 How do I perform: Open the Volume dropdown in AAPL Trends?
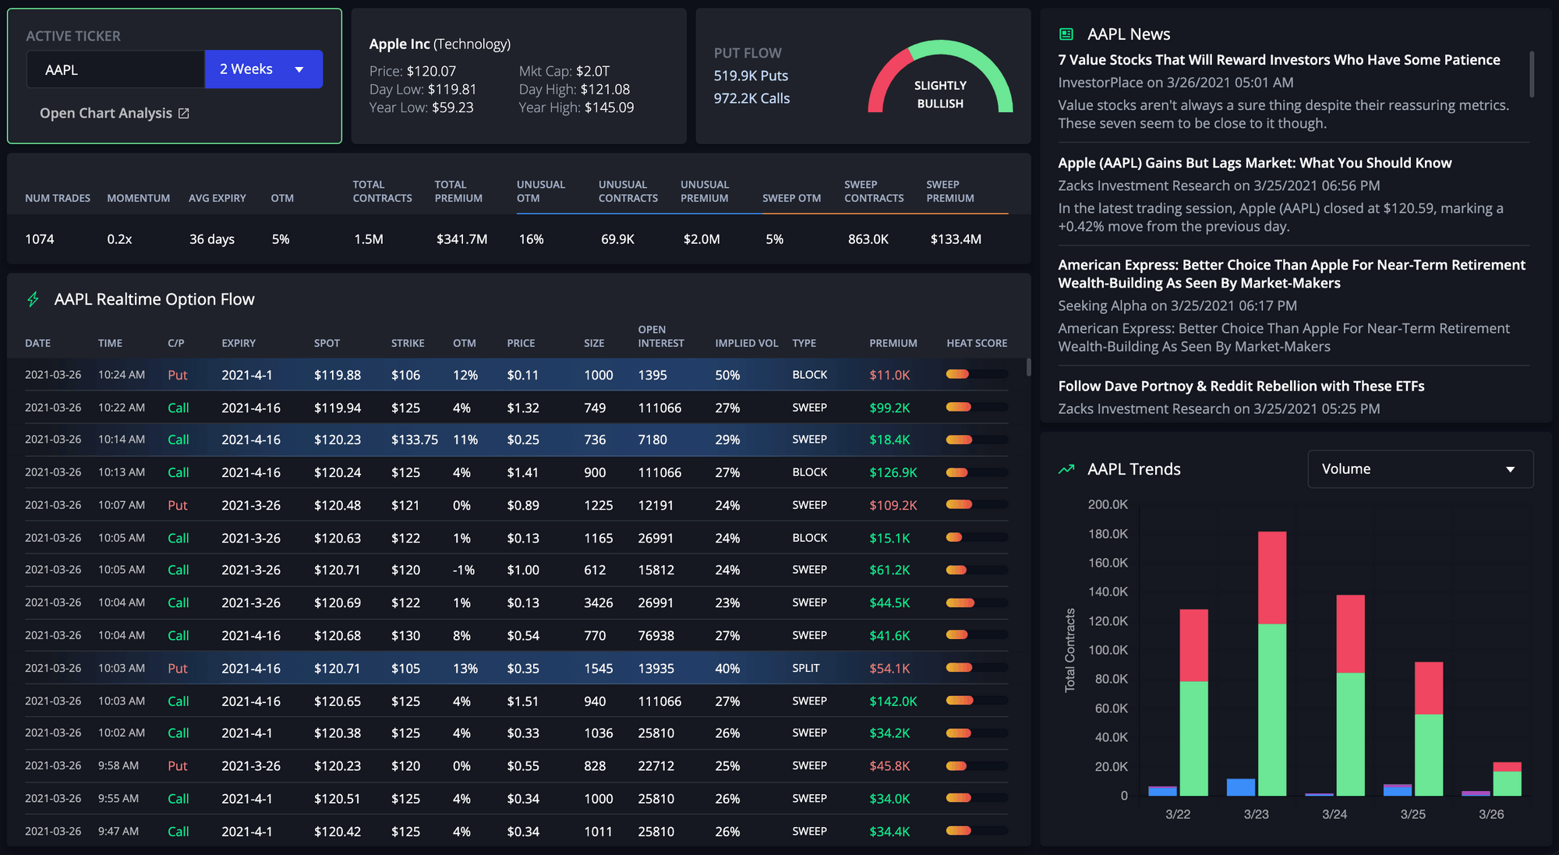[x=1419, y=468]
